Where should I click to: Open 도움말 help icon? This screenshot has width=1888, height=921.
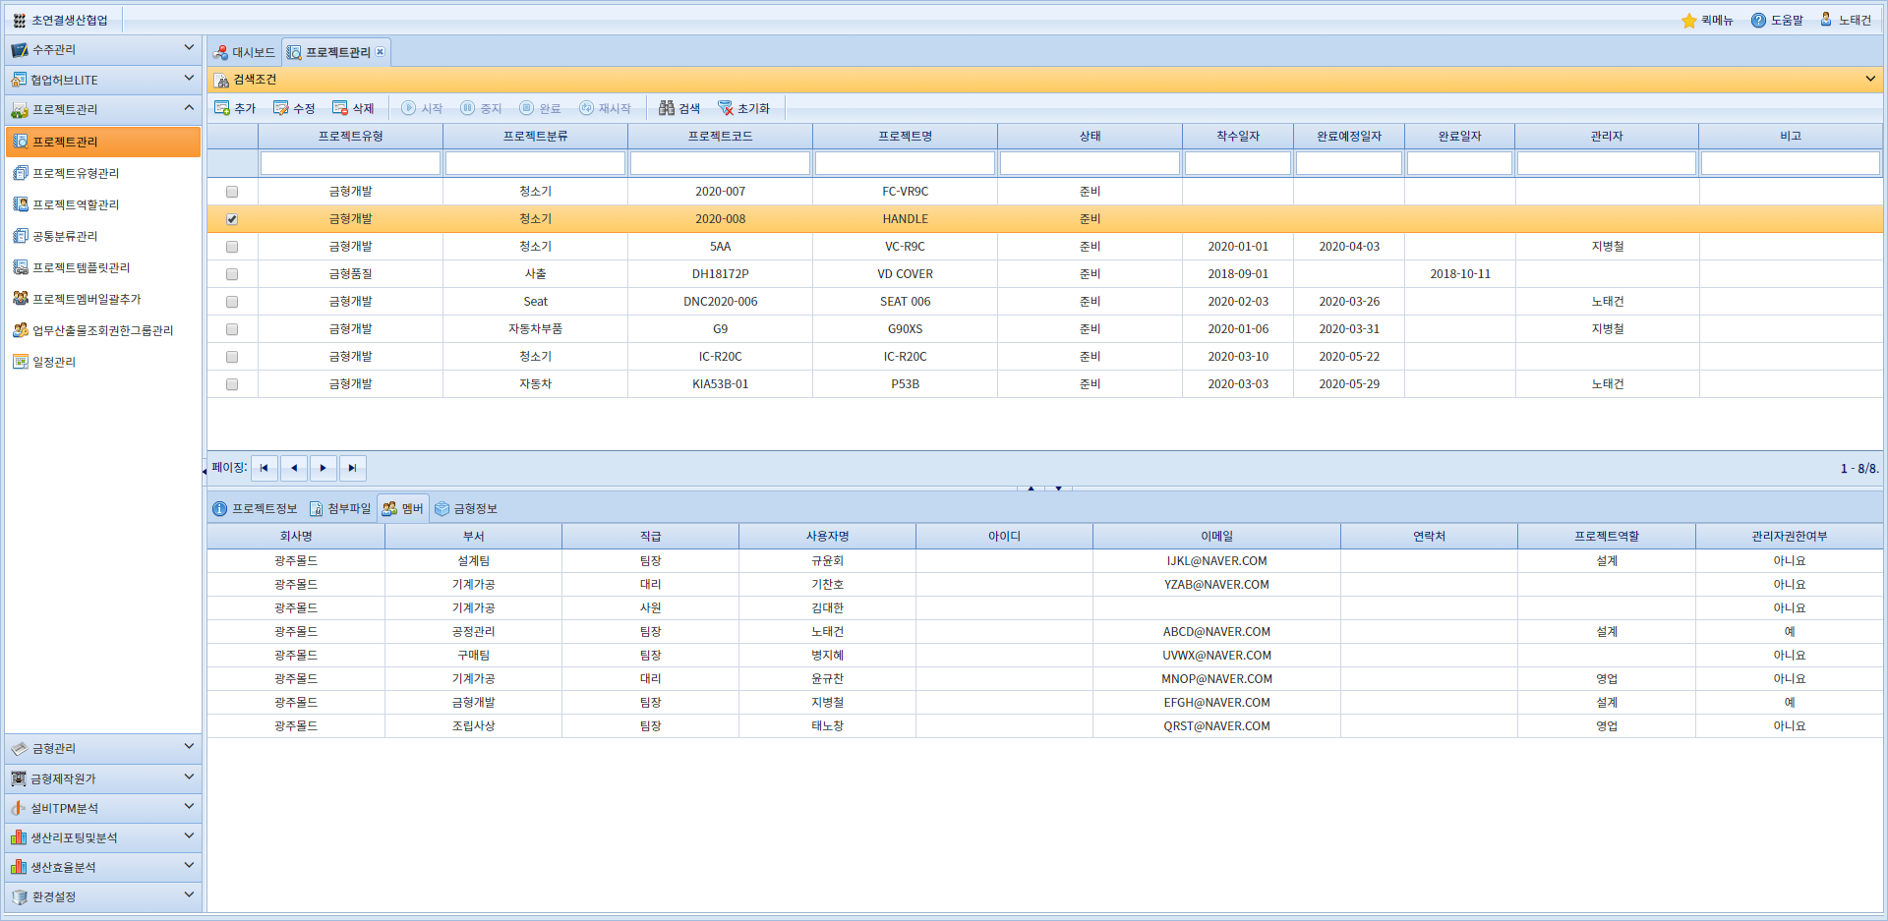click(1759, 21)
